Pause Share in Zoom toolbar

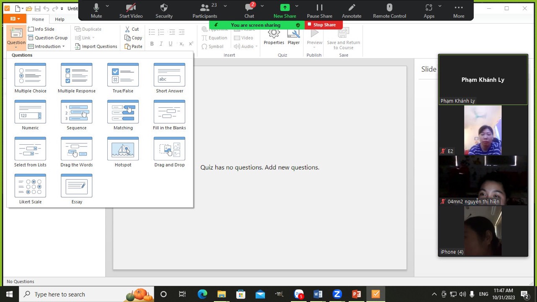pyautogui.click(x=319, y=11)
